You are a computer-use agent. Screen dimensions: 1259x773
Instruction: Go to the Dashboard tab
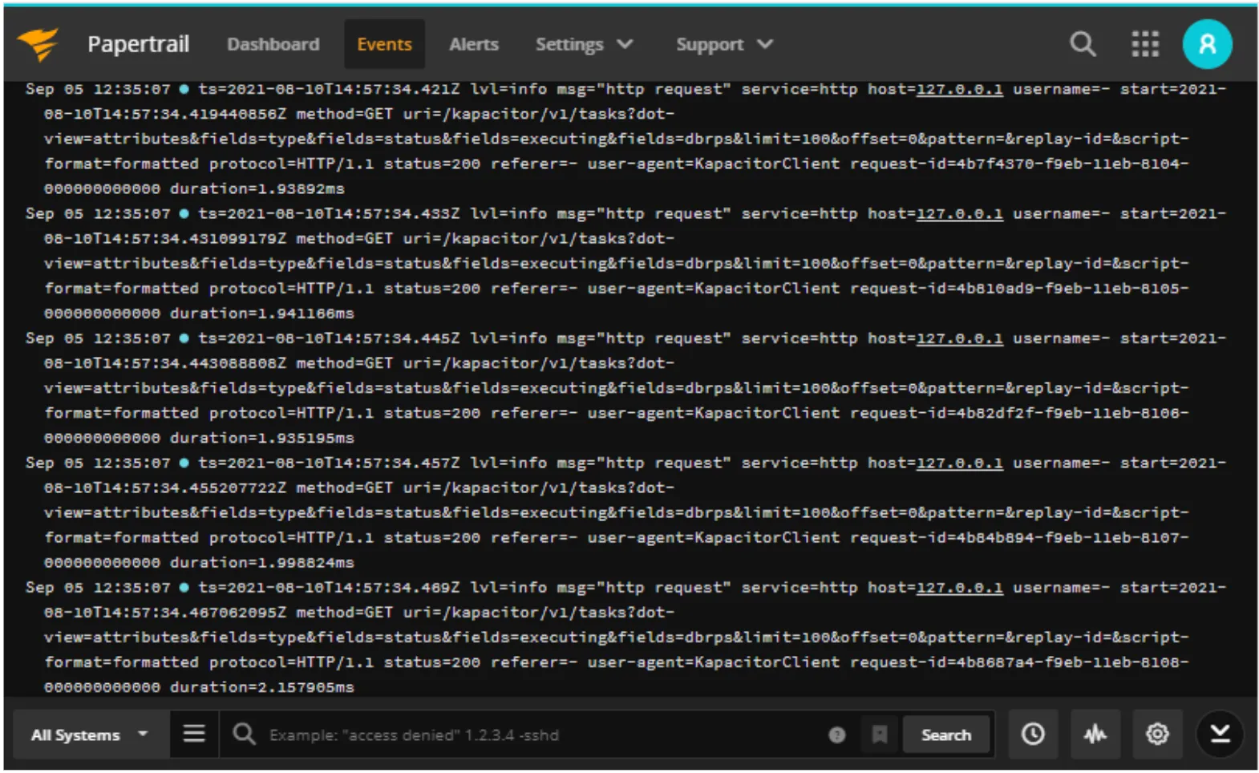273,45
